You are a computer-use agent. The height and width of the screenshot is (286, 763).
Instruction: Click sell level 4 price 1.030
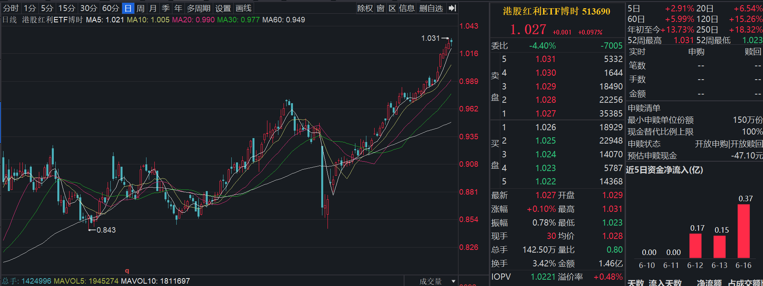[546, 73]
